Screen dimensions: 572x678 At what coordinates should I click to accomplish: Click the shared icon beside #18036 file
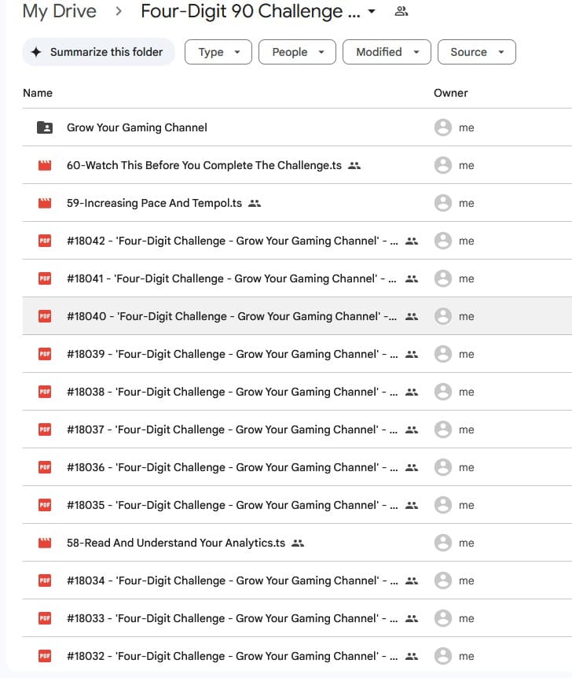(x=412, y=467)
